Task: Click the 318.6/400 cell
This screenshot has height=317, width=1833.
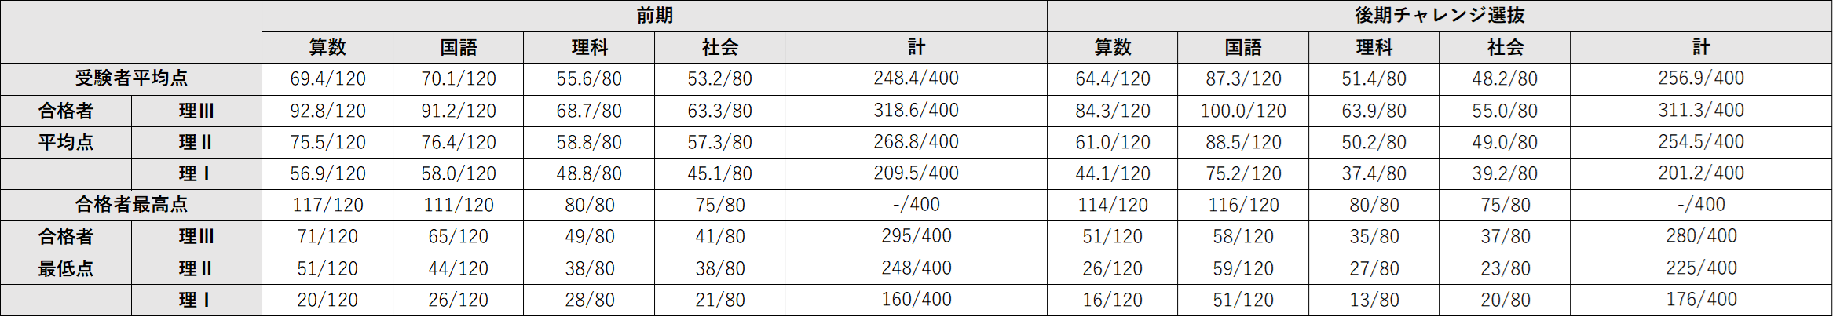Action: [916, 111]
